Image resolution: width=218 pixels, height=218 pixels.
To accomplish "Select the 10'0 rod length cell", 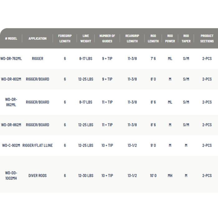I will tap(153, 176).
